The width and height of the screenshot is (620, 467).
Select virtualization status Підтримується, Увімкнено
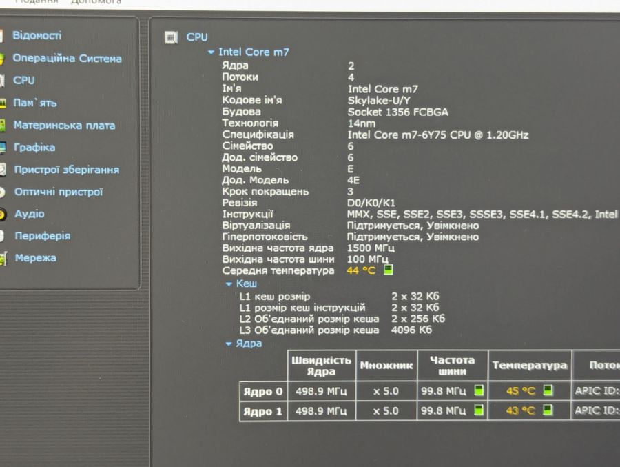pyautogui.click(x=413, y=226)
